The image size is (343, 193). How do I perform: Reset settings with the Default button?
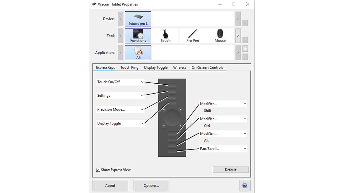click(230, 170)
